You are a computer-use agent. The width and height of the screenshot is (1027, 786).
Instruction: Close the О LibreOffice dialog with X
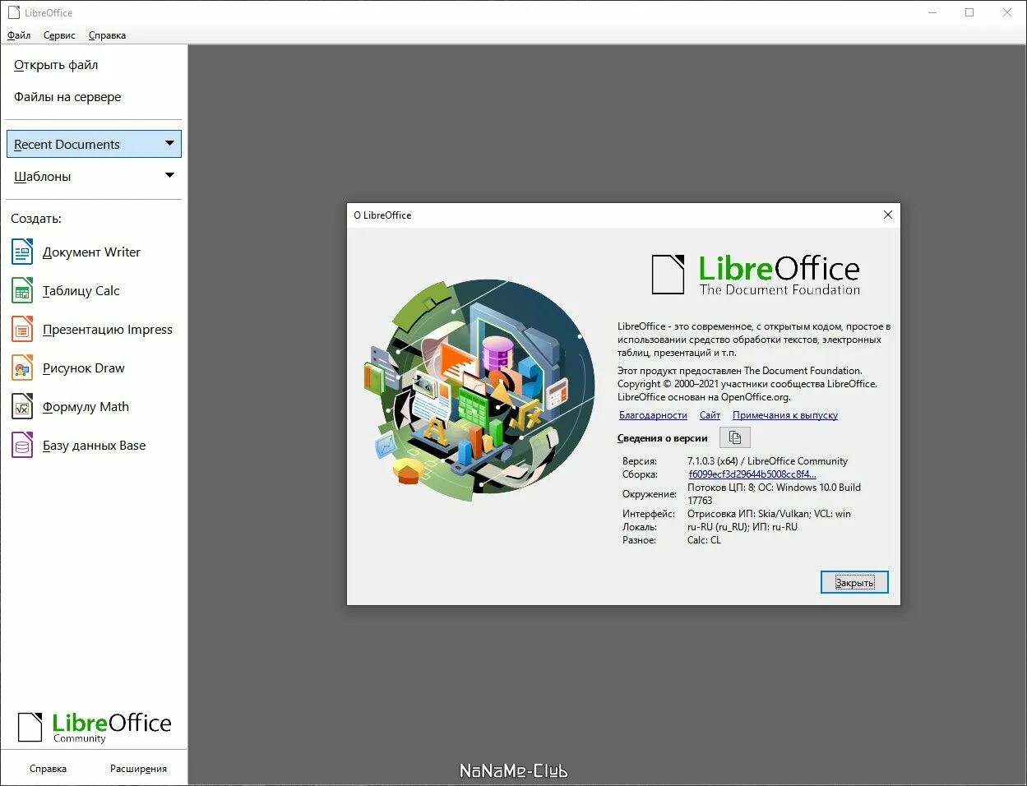click(x=887, y=215)
